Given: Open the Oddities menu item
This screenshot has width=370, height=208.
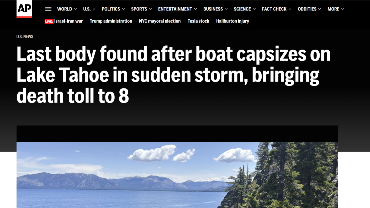Looking at the screenshot, I should point(307,9).
